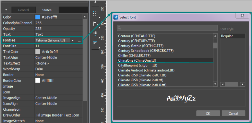Click the empty Chameleon property field
The width and height of the screenshot is (252, 123).
pos(58,109)
